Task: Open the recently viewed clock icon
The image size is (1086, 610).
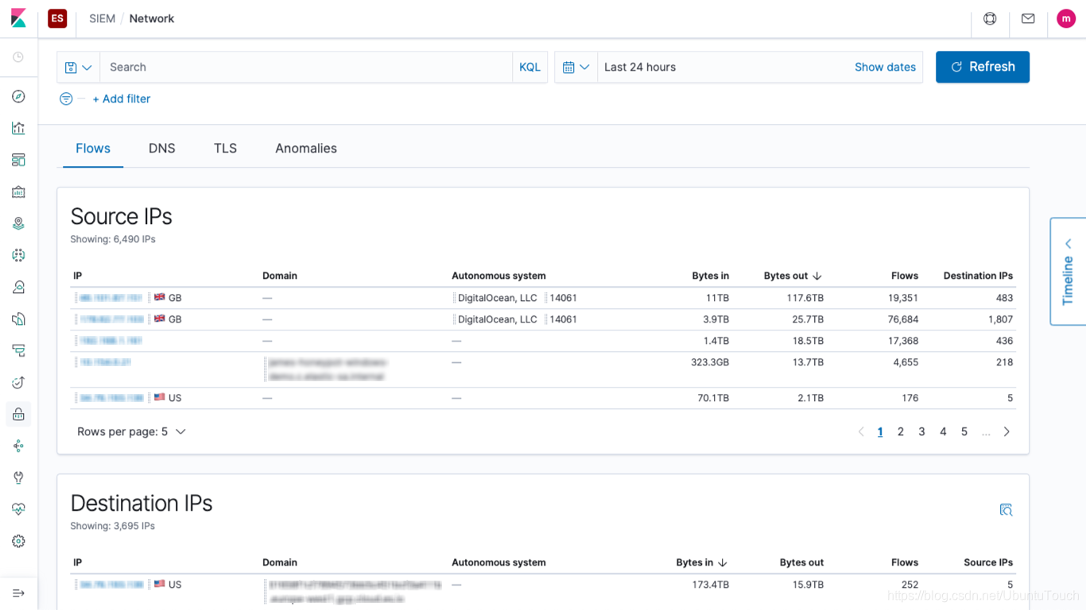Action: pyautogui.click(x=18, y=57)
